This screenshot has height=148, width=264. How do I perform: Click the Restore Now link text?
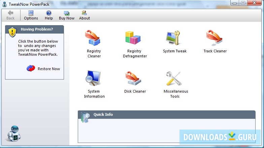tap(49, 69)
